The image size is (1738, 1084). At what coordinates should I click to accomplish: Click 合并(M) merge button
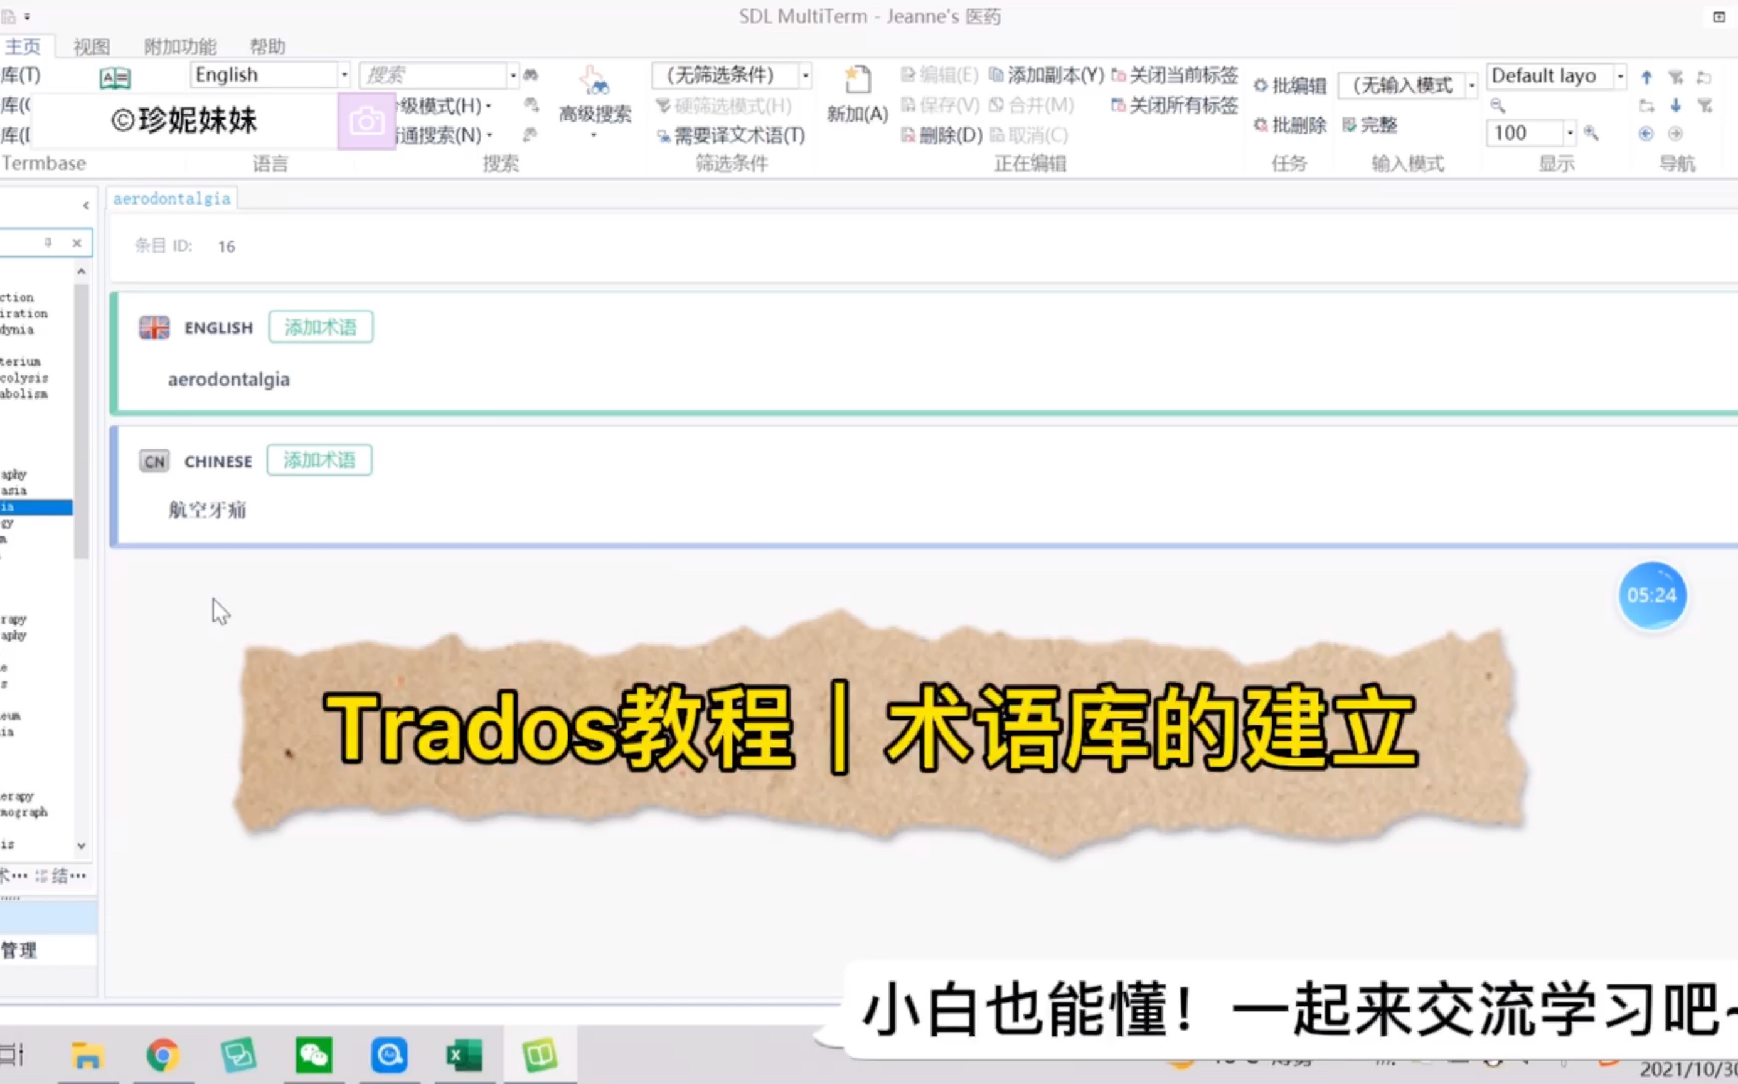pyautogui.click(x=1032, y=105)
